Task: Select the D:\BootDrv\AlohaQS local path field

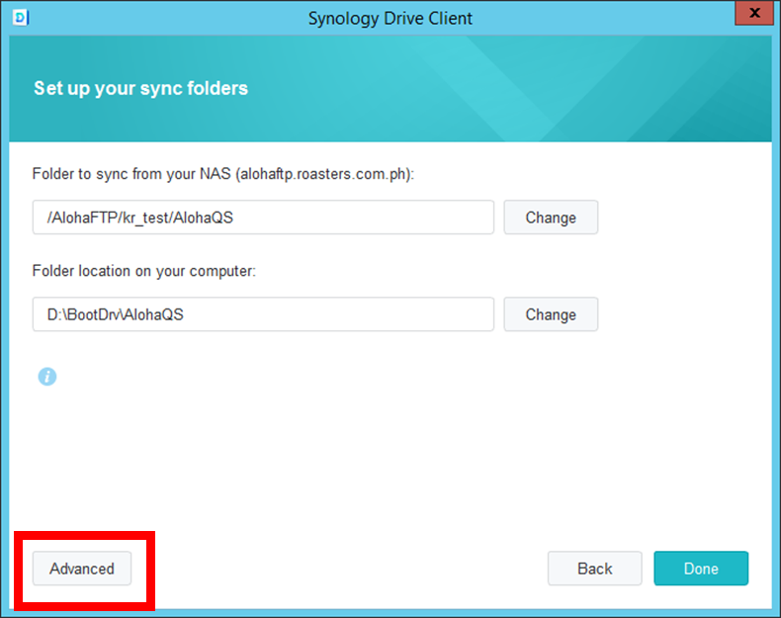Action: point(263,314)
